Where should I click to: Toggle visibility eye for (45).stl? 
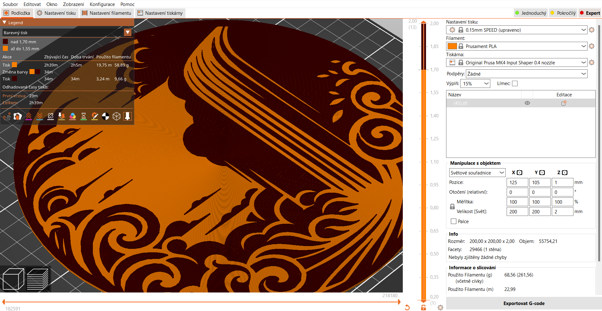click(x=527, y=103)
